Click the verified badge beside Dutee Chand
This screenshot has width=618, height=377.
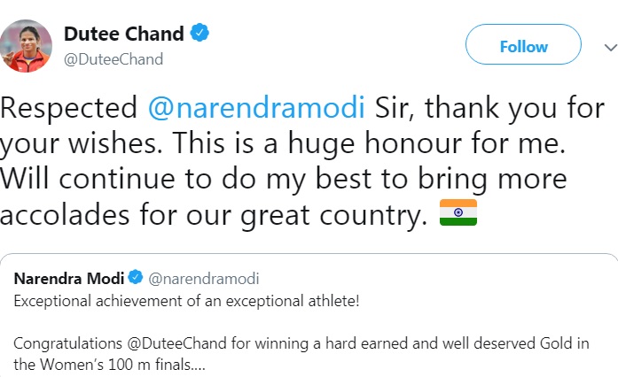click(x=199, y=33)
